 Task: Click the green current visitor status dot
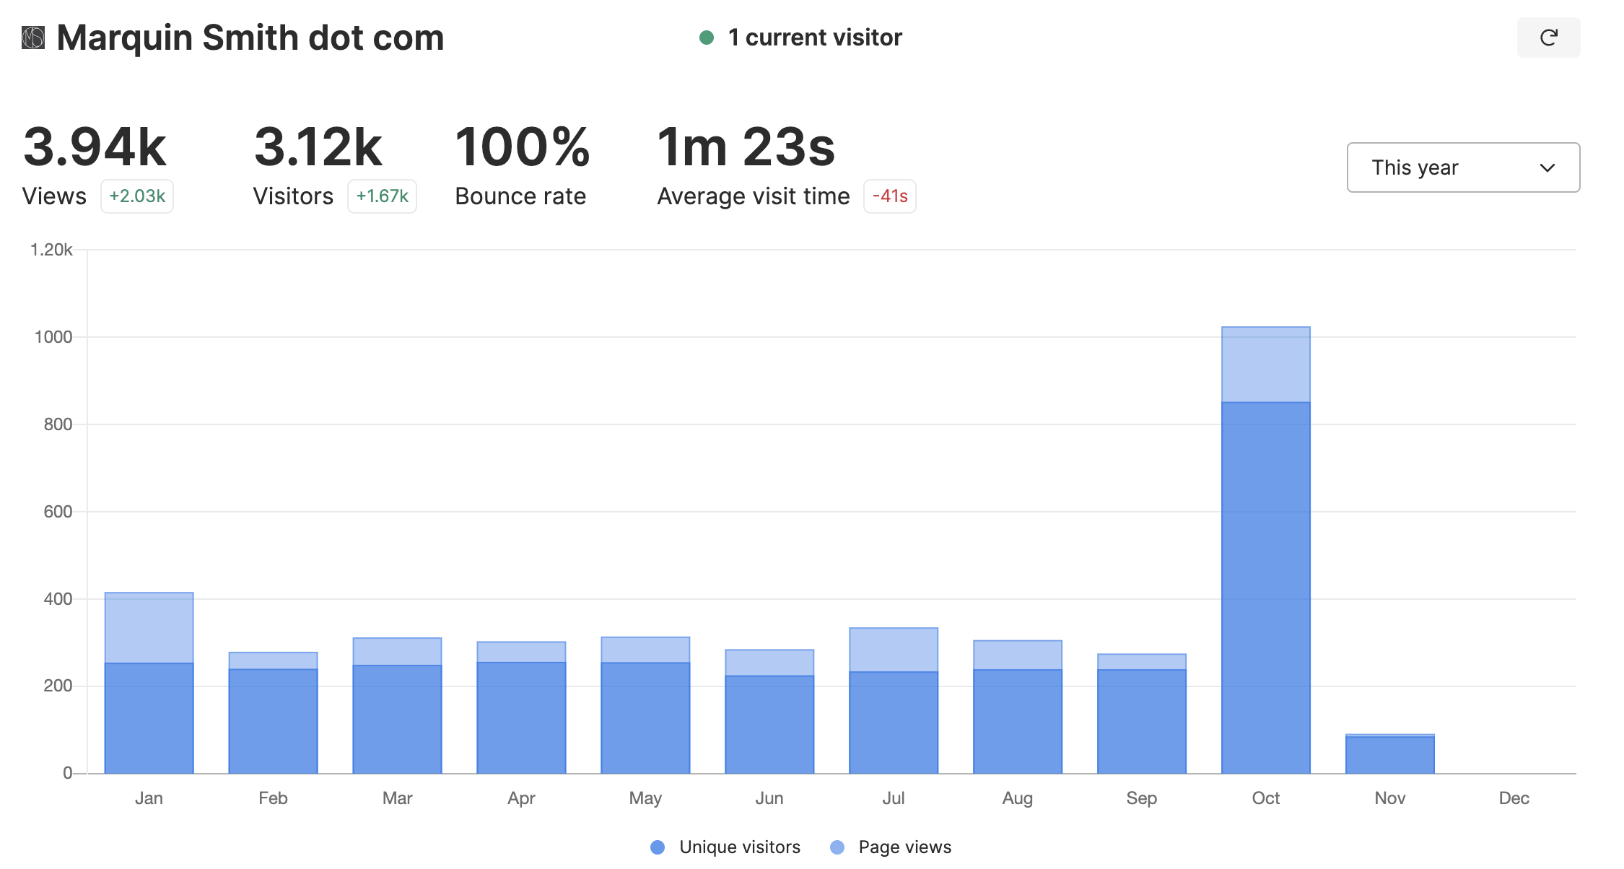click(707, 38)
